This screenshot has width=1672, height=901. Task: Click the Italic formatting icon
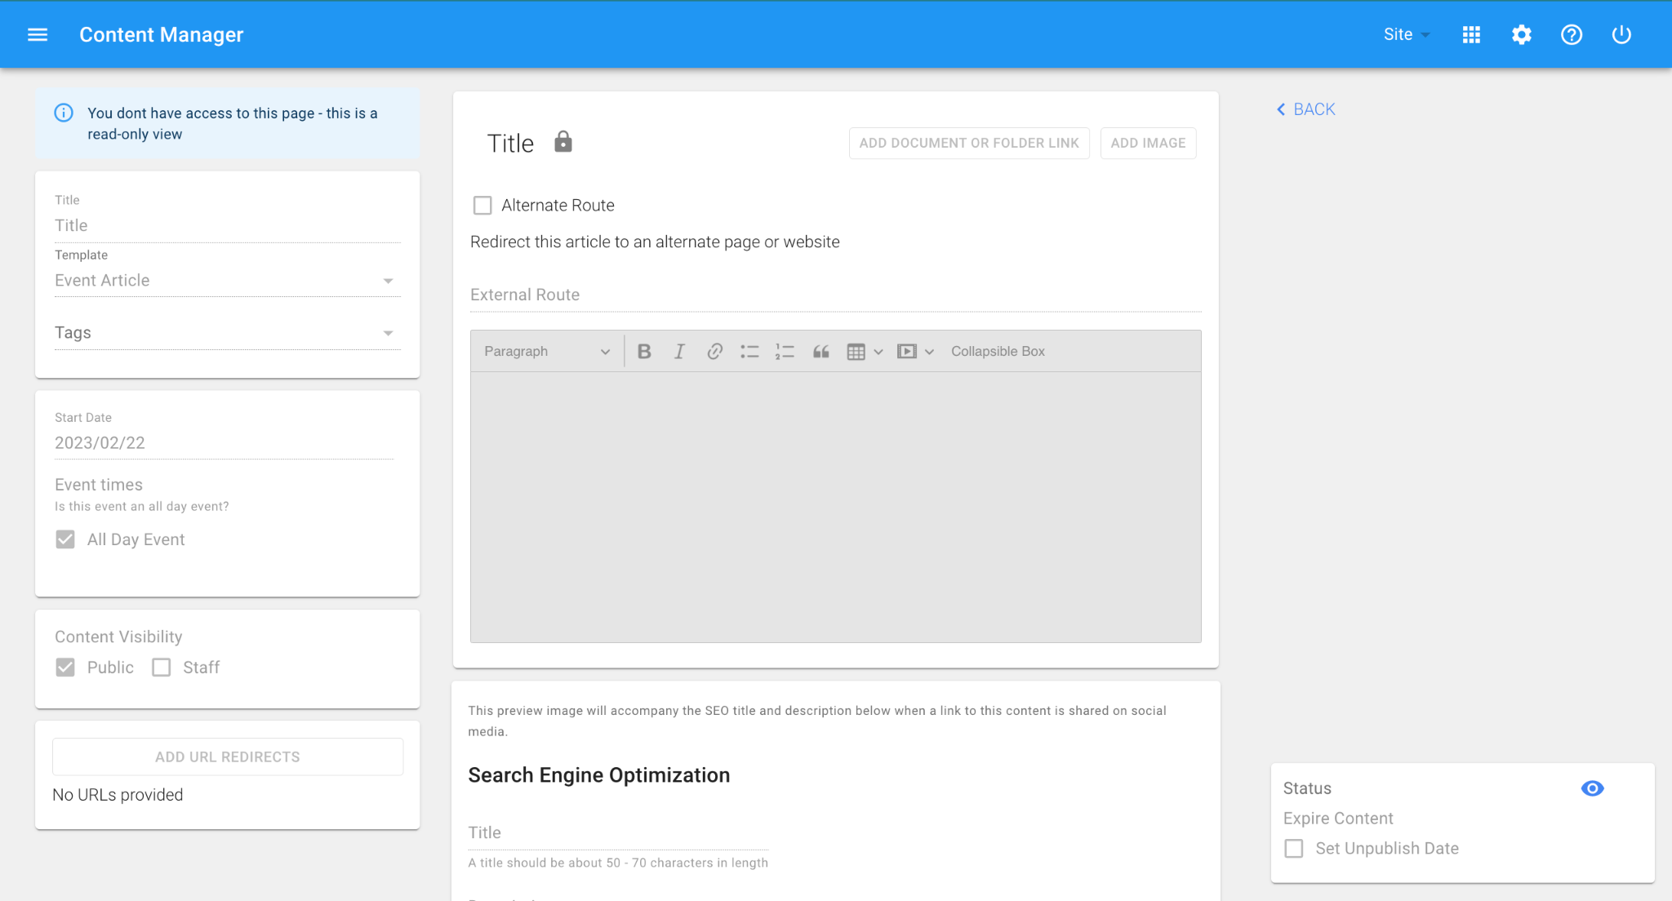[x=679, y=351]
